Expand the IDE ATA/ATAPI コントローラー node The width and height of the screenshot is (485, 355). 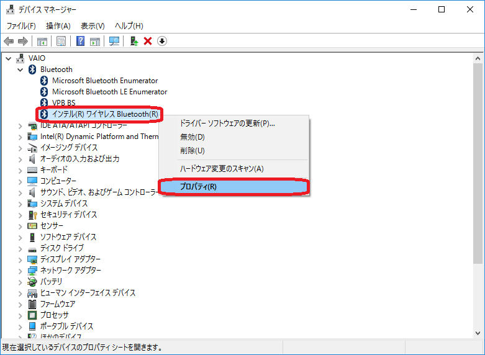(20, 126)
